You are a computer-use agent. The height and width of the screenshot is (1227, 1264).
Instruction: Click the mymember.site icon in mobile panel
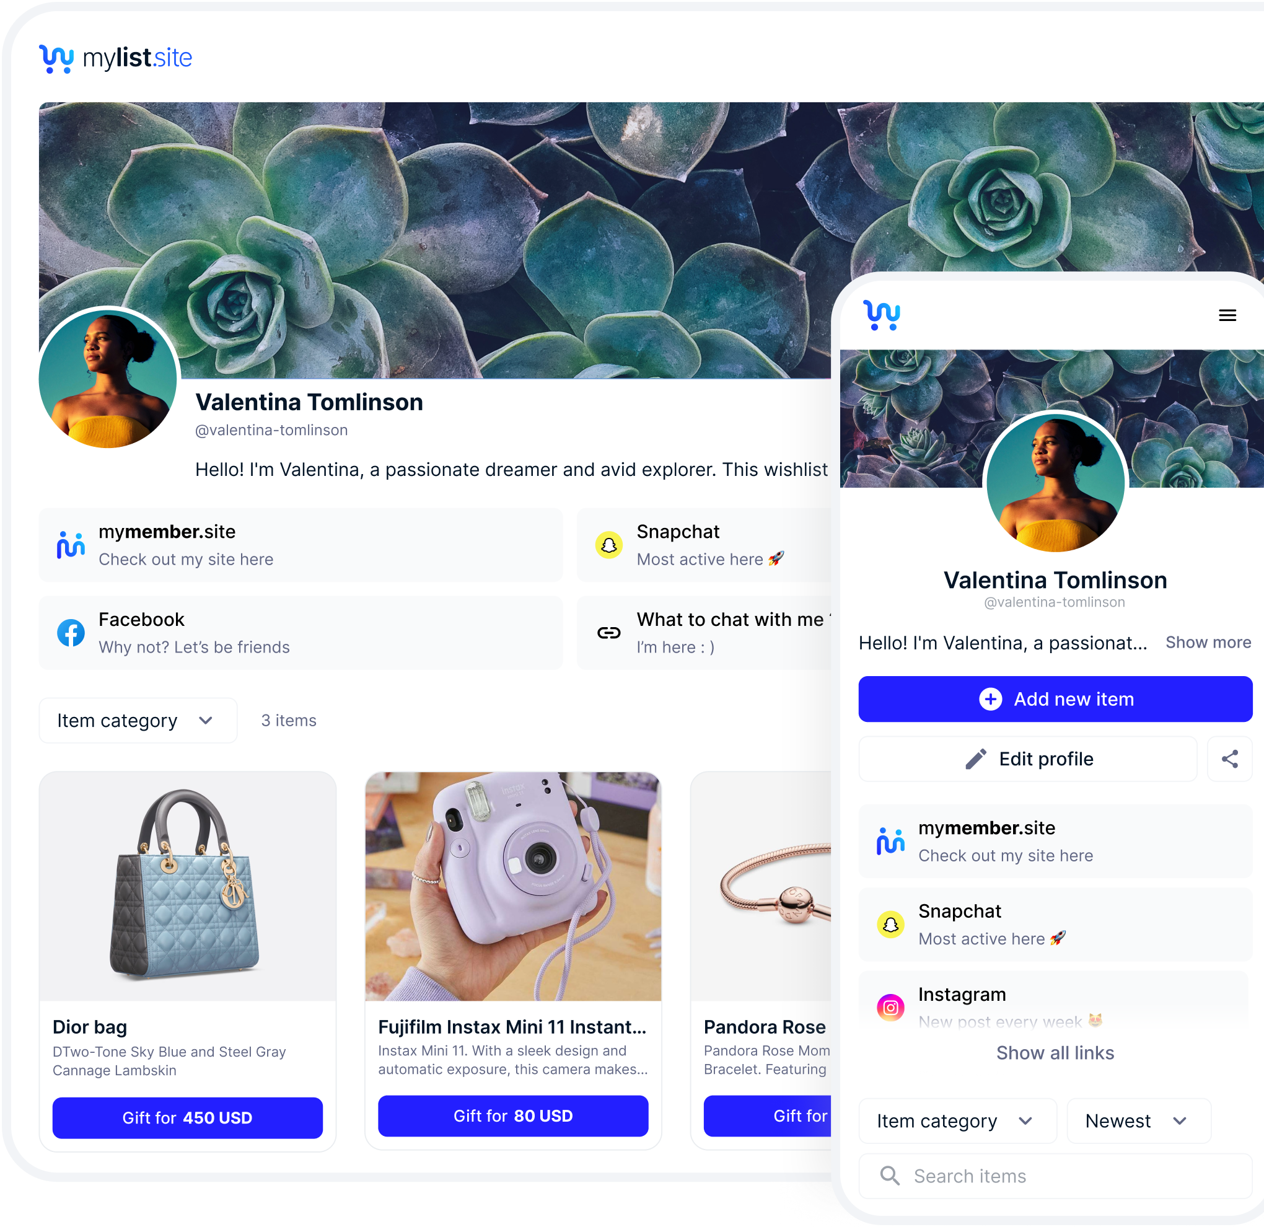coord(890,841)
